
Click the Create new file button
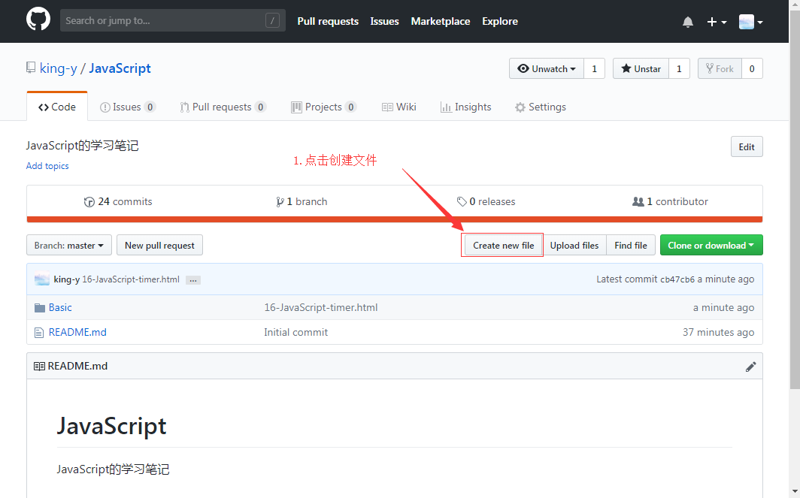[503, 245]
